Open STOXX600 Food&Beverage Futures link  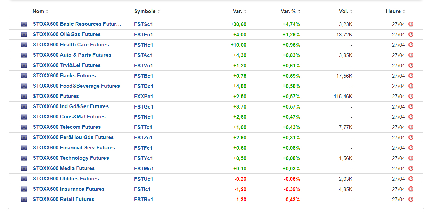pyautogui.click(x=76, y=86)
